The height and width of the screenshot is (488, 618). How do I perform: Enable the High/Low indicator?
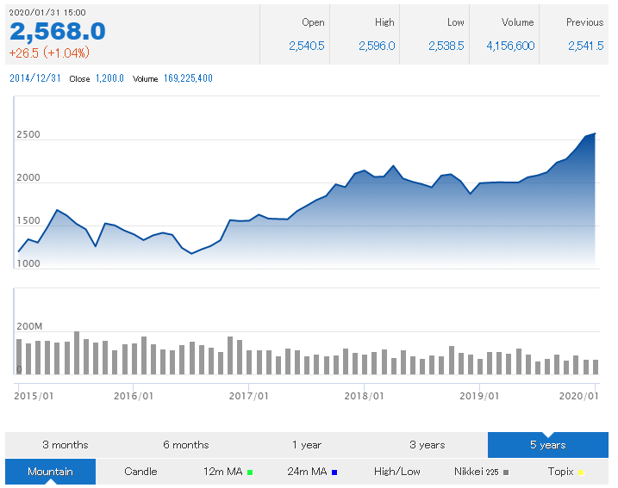(x=396, y=472)
